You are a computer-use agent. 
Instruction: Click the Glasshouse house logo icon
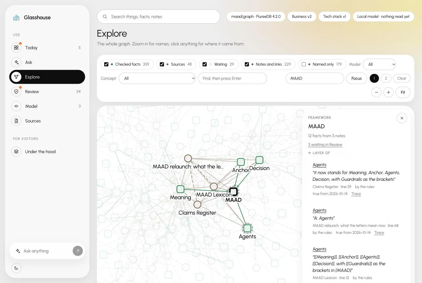pyautogui.click(x=16, y=18)
